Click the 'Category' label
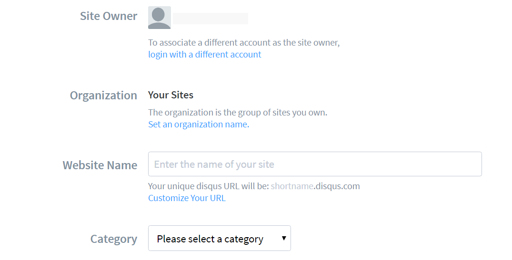Image resolution: width=512 pixels, height=260 pixels. pos(114,239)
